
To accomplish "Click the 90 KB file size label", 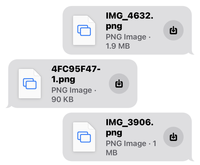I will point(63,99).
